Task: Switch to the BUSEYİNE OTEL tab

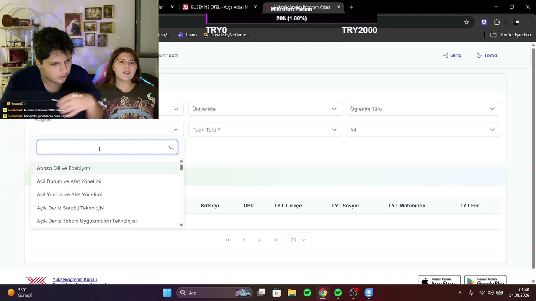Action: click(220, 7)
